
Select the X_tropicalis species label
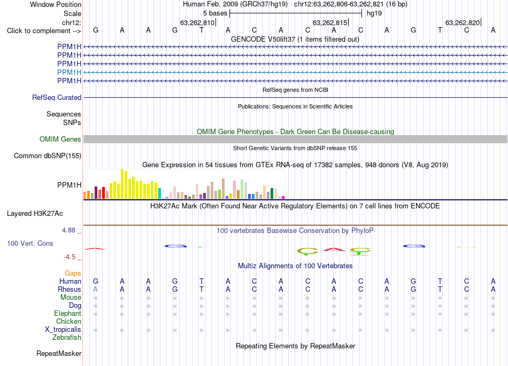pos(63,330)
